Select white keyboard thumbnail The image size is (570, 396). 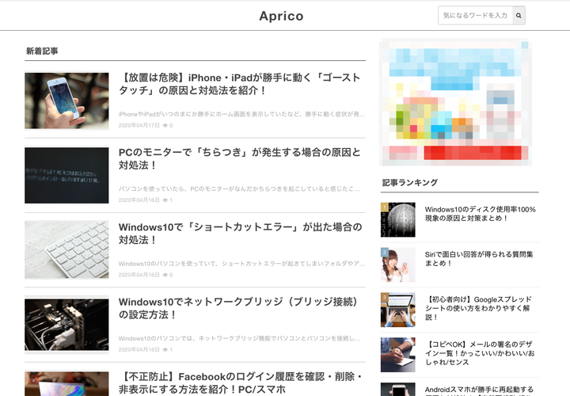tap(66, 250)
